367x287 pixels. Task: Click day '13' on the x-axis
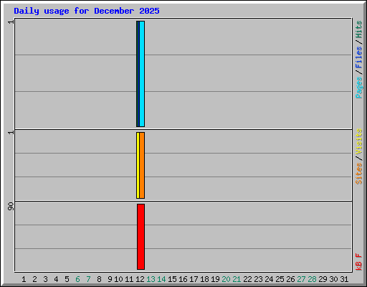click(x=151, y=279)
